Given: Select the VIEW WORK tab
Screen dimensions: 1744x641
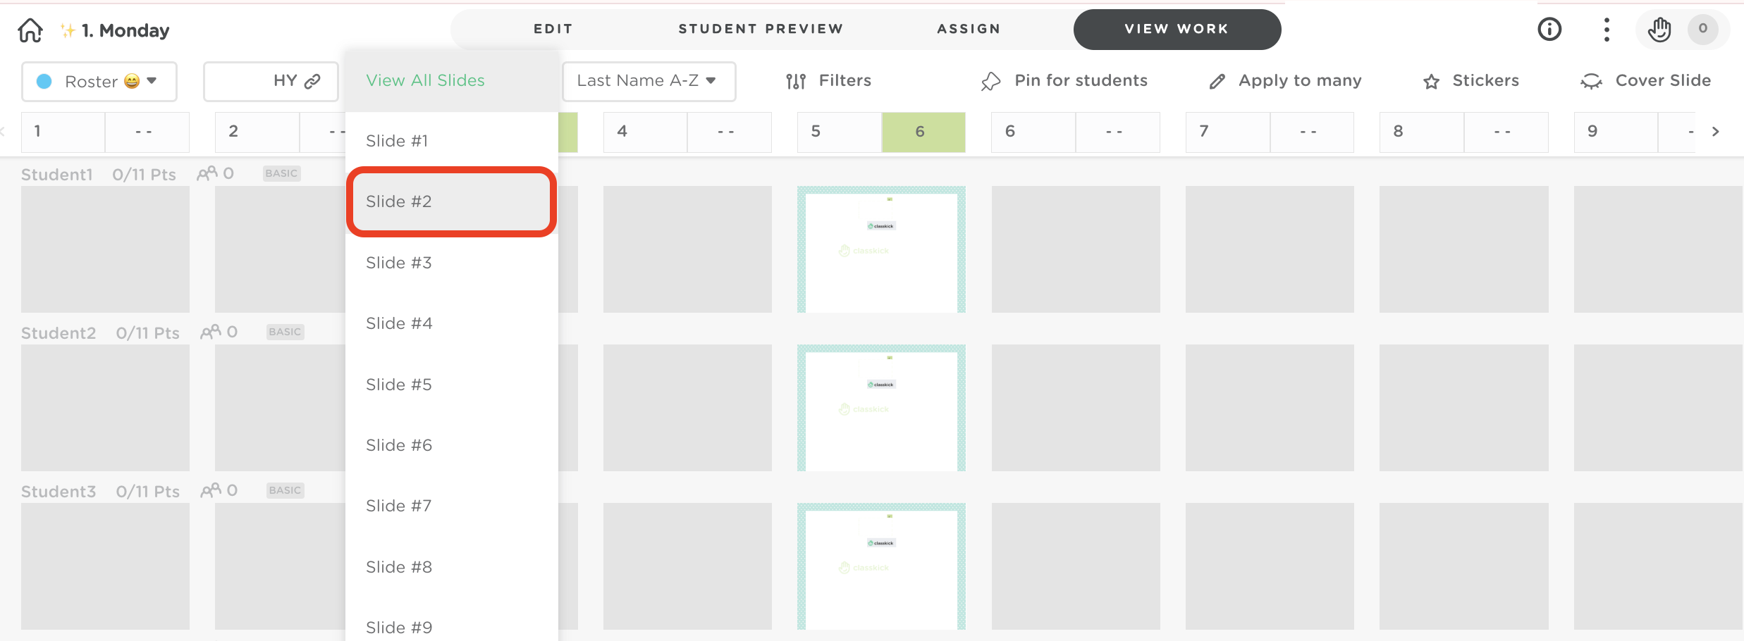Looking at the screenshot, I should pos(1177,29).
